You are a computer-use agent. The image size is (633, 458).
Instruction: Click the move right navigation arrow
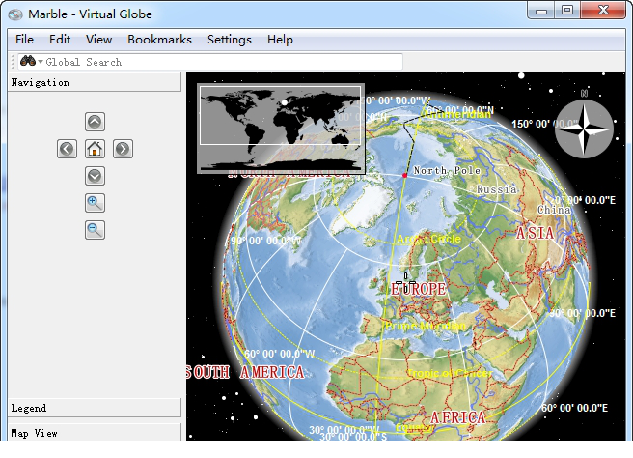pyautogui.click(x=123, y=149)
